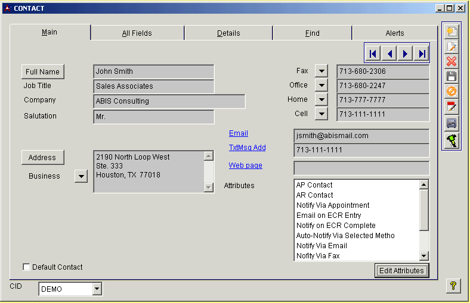This screenshot has height=303, width=470.
Task: Go to the first contact record
Action: [x=373, y=54]
